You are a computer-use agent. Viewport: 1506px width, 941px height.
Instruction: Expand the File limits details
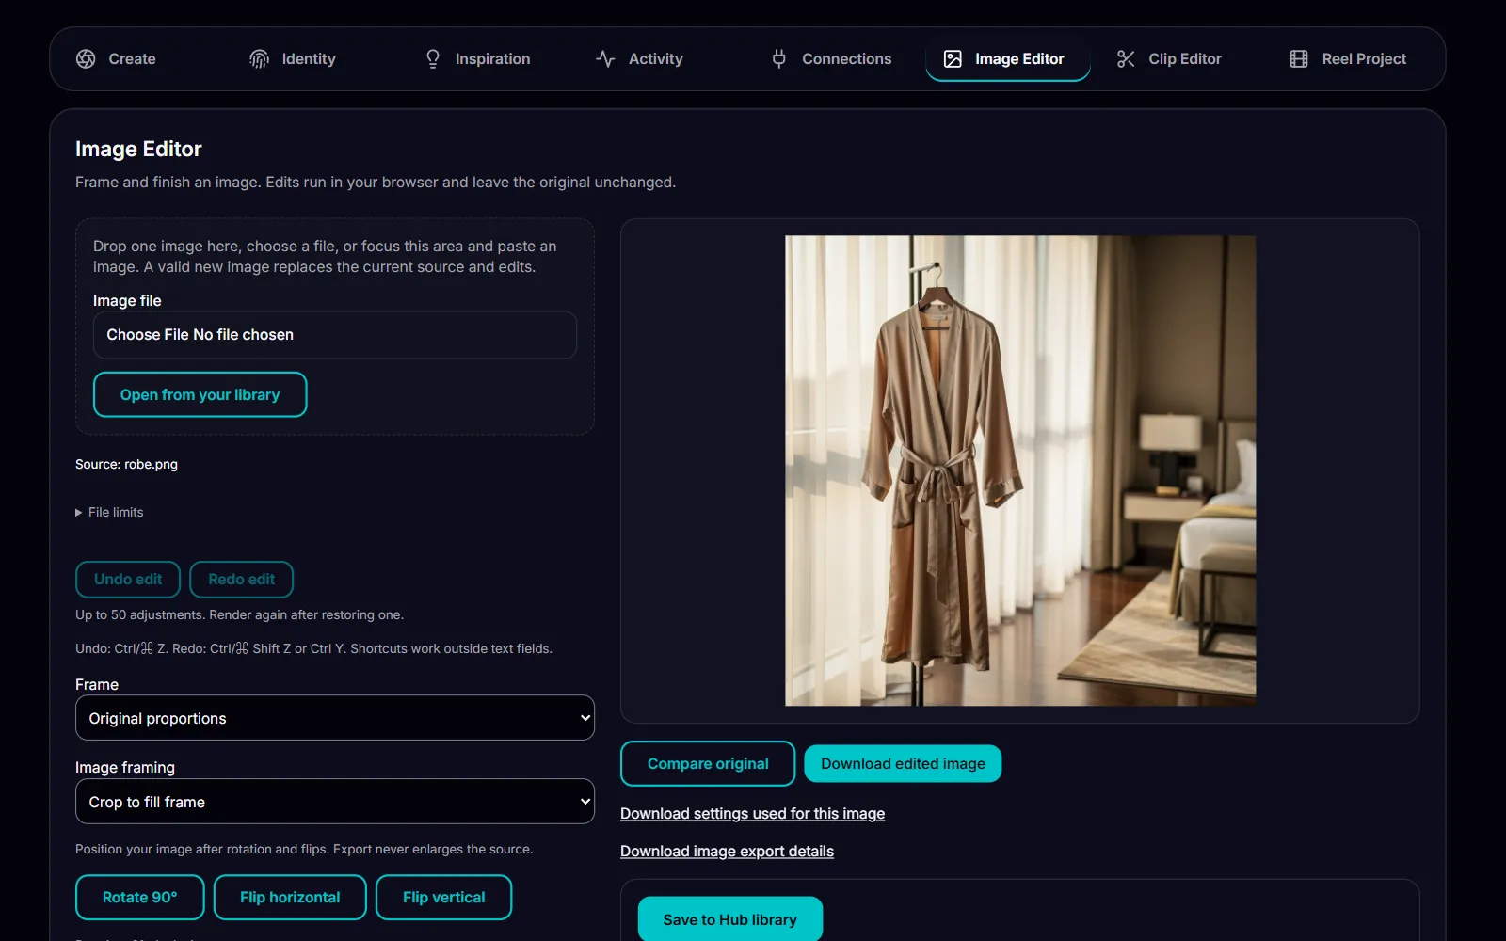point(109,512)
